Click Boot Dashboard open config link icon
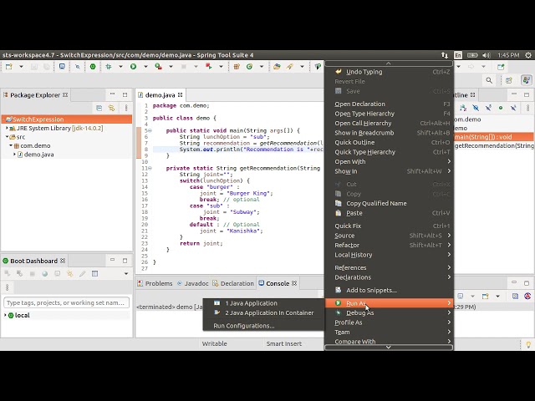Screen dimensions: 535x401 click(x=70, y=274)
